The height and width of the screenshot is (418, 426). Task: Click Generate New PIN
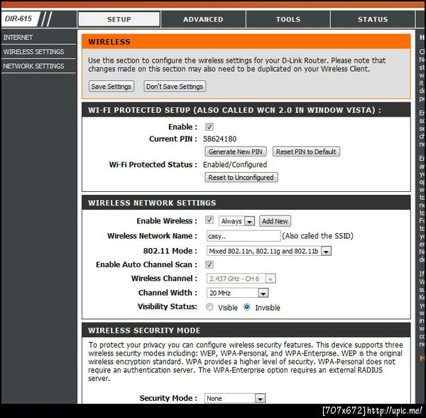(x=236, y=151)
